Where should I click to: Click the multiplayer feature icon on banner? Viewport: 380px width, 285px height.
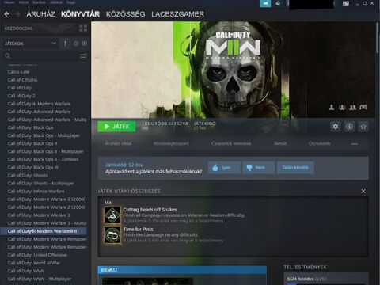pyautogui.click(x=352, y=107)
